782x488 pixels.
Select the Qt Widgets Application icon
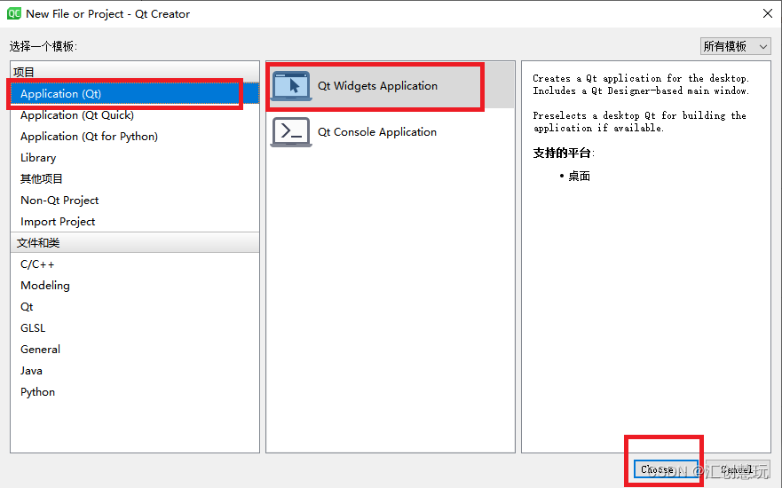[x=292, y=86]
